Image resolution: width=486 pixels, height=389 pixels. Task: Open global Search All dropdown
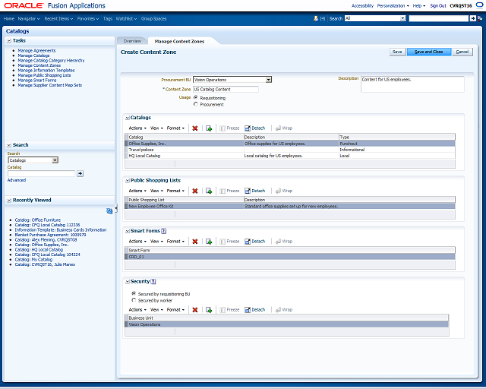[402, 18]
